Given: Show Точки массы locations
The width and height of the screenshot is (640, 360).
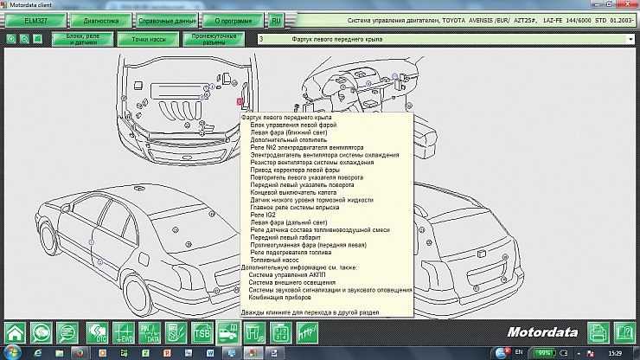Looking at the screenshot, I should click(x=148, y=39).
